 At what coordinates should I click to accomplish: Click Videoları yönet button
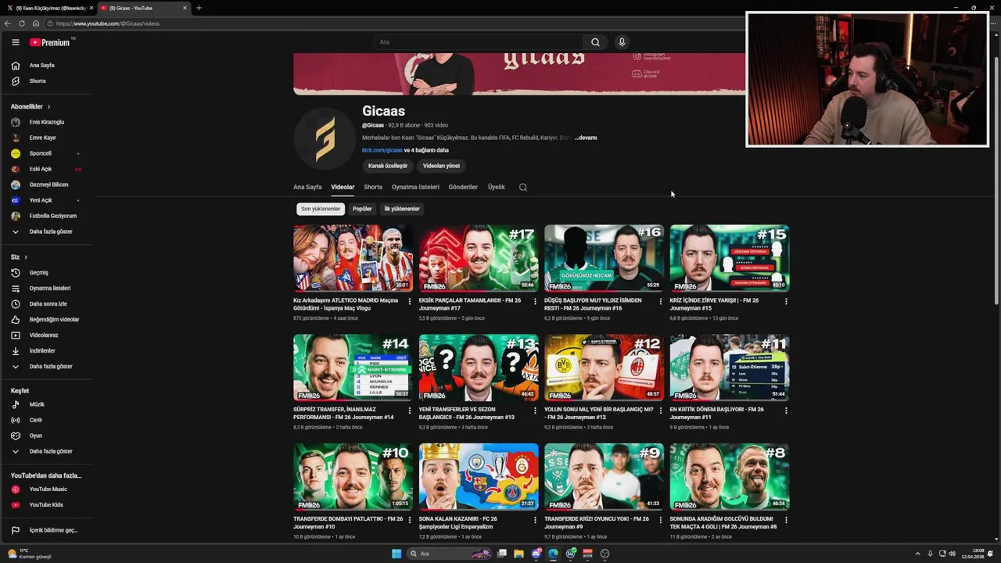tap(441, 166)
